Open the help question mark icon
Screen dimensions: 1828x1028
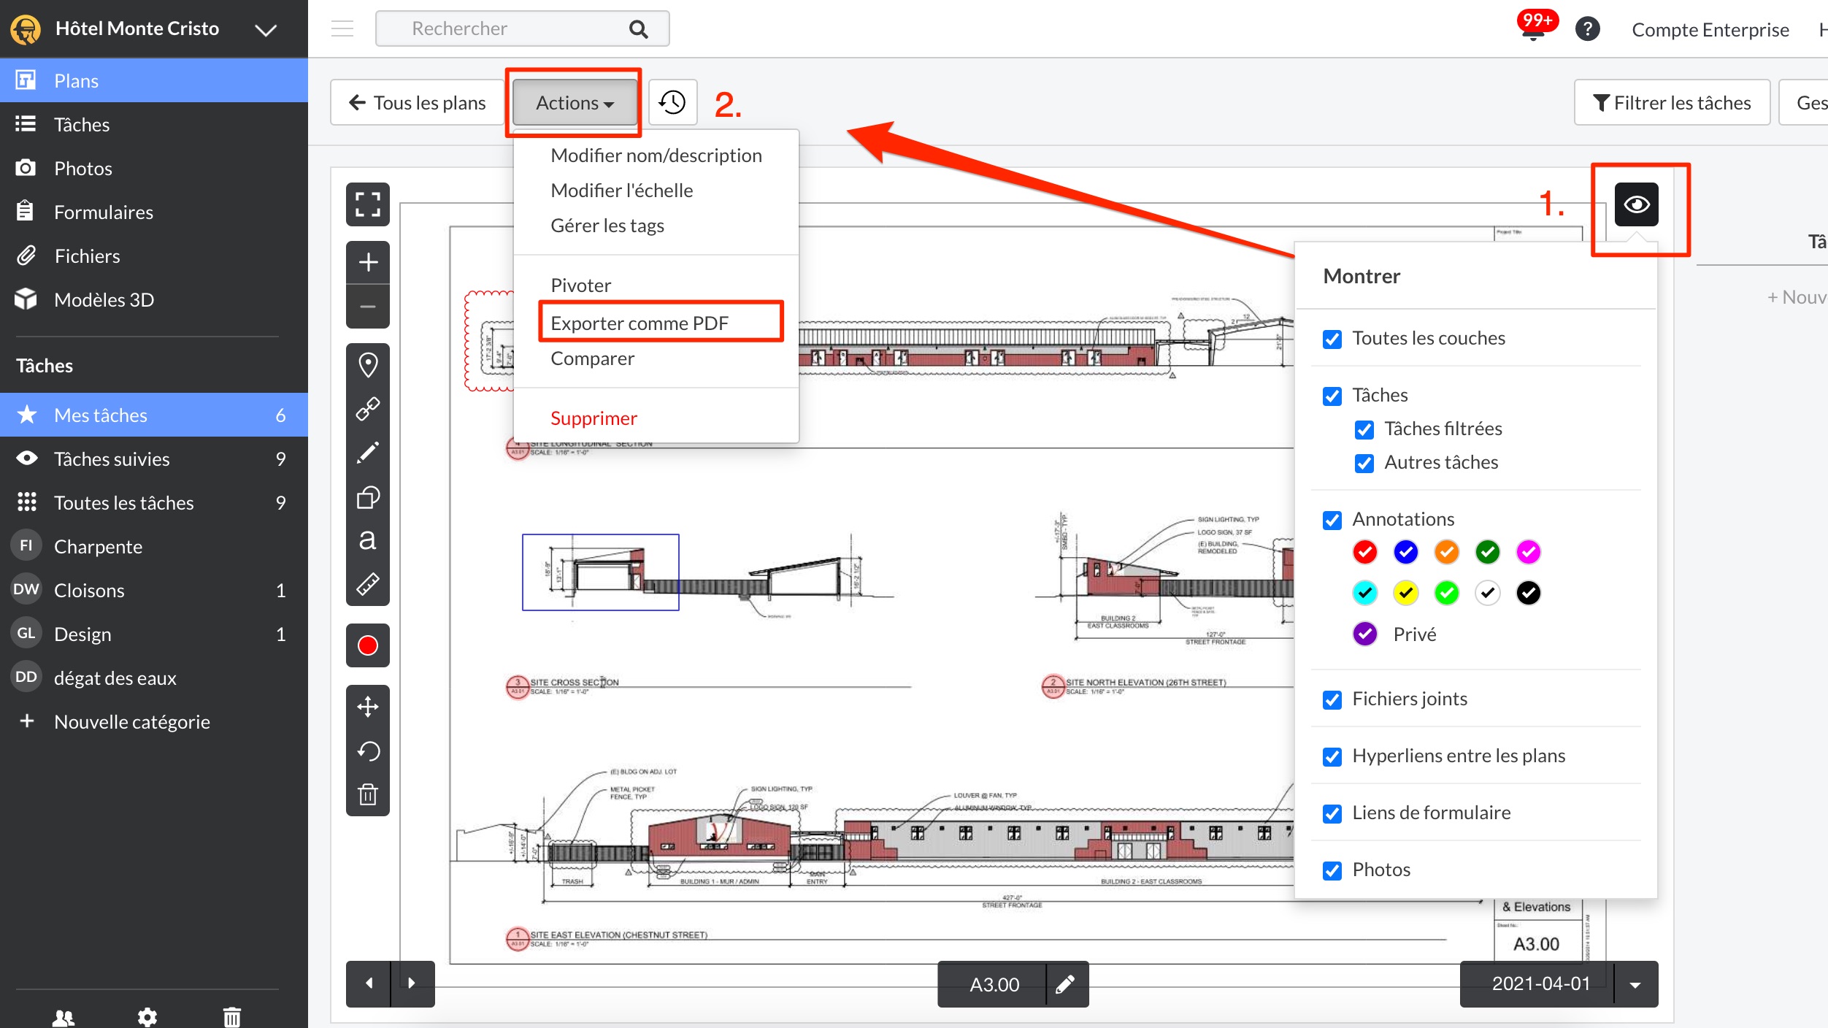(x=1587, y=29)
